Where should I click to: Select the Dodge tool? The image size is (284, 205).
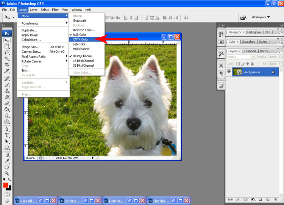coord(7,121)
